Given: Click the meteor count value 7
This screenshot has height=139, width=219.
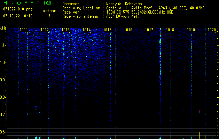Looking at the screenshot, I should (49, 16).
